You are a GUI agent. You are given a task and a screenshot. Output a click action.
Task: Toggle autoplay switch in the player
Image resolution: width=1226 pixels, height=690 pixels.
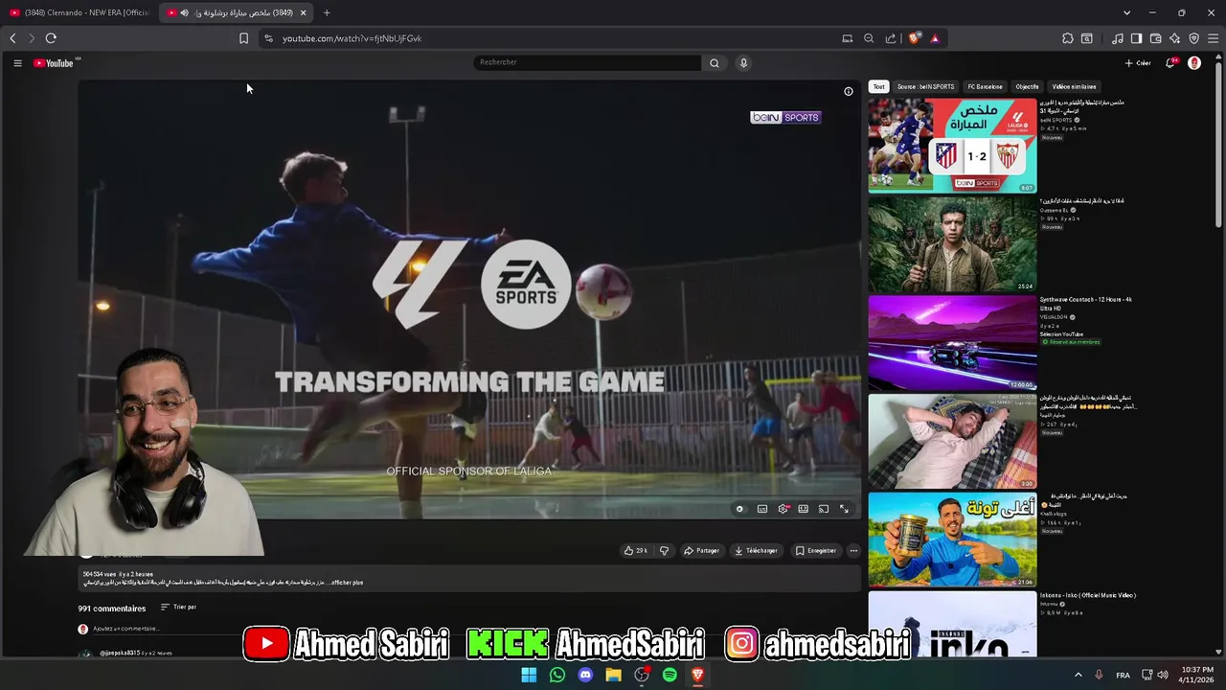click(x=739, y=509)
